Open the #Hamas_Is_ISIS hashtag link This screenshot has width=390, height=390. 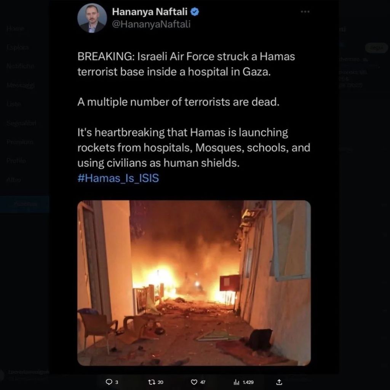[118, 178]
